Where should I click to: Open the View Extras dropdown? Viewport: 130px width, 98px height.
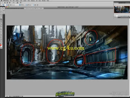(10, 3)
